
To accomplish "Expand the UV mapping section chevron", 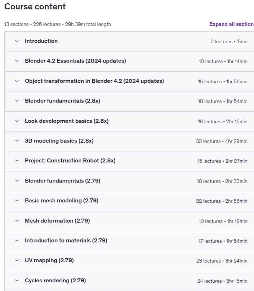I will pos(17,260).
